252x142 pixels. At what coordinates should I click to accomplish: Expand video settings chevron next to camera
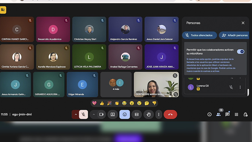pyautogui.click(x=94, y=114)
